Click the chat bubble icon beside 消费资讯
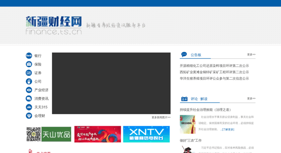The height and width of the screenshot is (153, 281). pyautogui.click(x=29, y=98)
